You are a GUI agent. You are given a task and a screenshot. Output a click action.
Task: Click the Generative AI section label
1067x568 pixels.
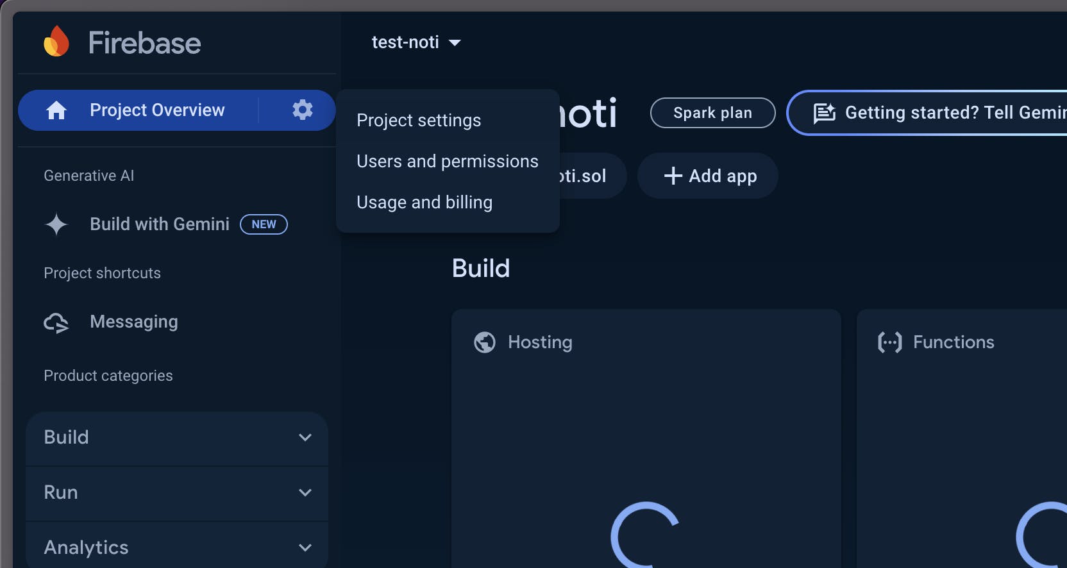[89, 176]
